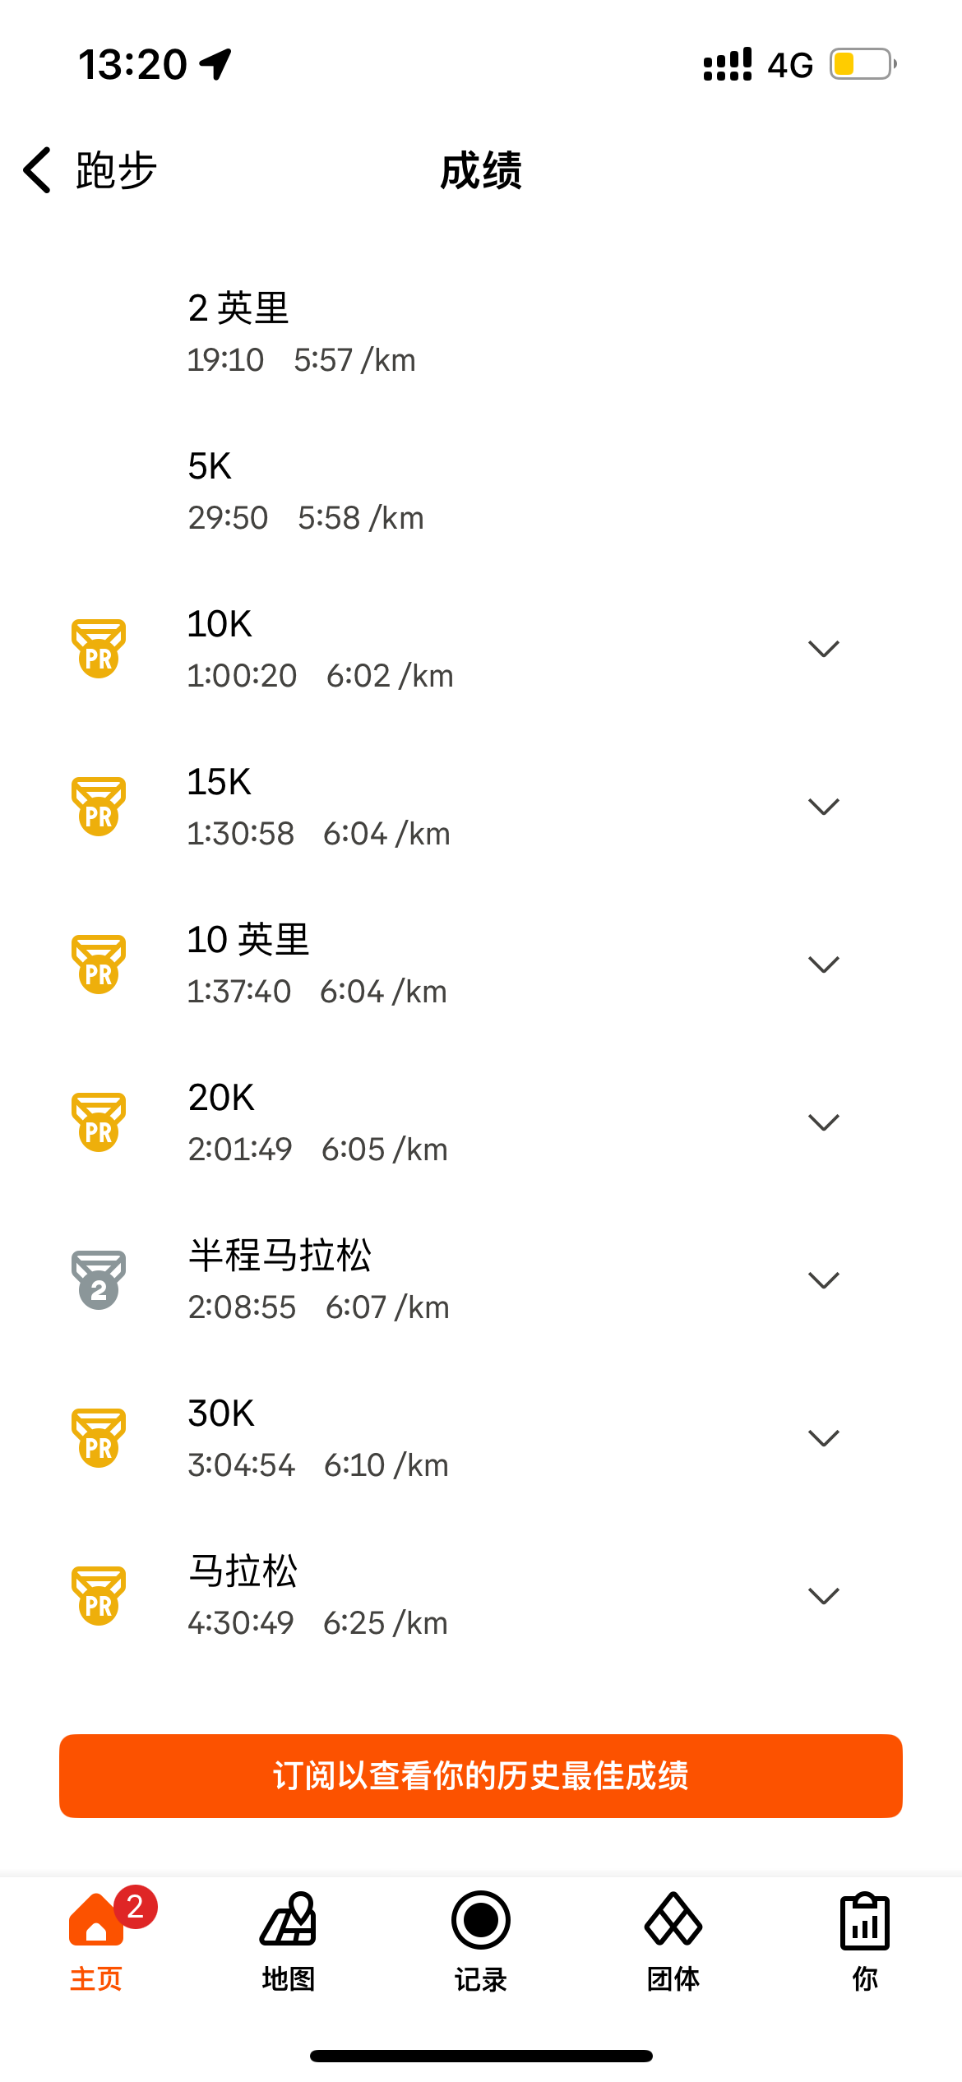Tap the 15K PR medal badge

pos(99,807)
